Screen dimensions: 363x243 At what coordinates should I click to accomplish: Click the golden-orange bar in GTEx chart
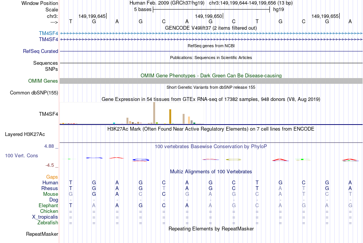[x=170, y=117]
